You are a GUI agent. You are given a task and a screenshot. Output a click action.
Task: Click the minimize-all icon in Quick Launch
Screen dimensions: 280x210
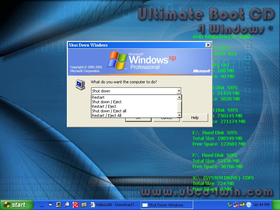click(x=42, y=205)
